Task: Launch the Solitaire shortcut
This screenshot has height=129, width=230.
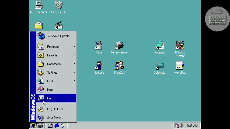Action: coord(99,68)
